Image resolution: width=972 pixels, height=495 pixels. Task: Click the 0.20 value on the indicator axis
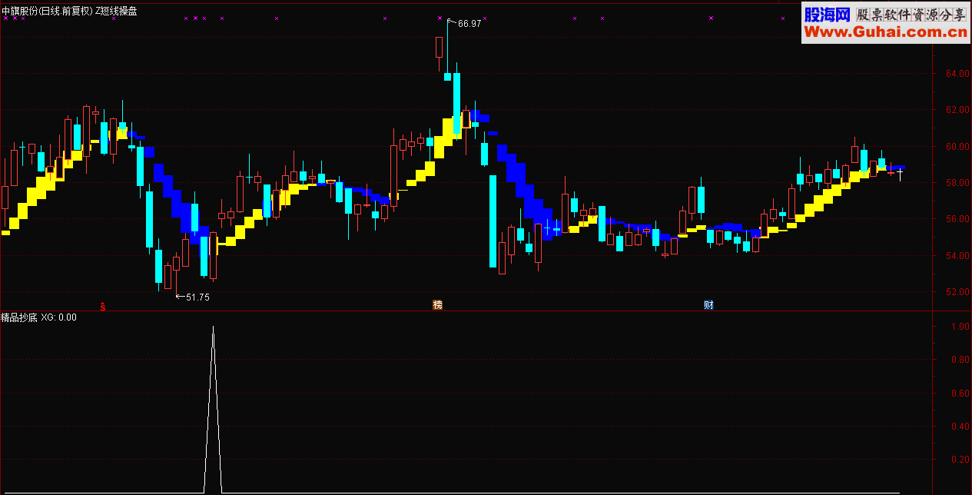pos(960,460)
